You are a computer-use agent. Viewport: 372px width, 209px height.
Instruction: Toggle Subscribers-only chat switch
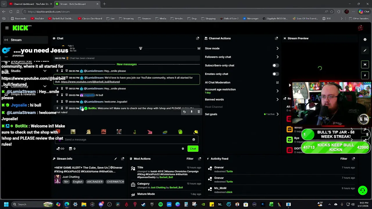click(x=276, y=66)
